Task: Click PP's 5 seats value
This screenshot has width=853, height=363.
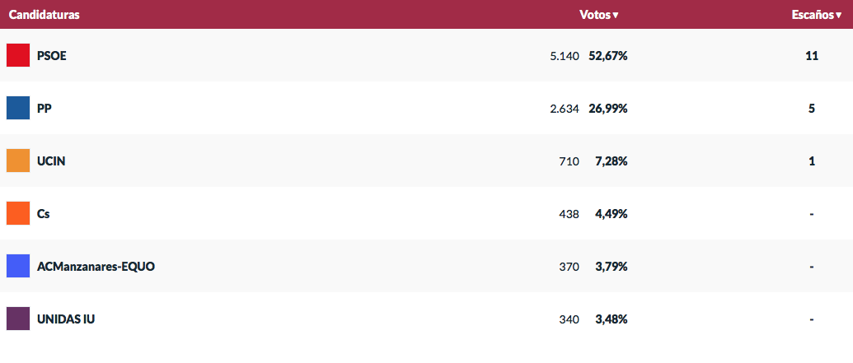Action: click(812, 108)
